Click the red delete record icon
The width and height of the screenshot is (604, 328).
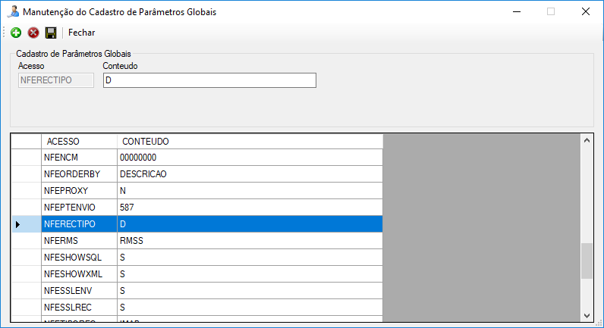pos(33,33)
